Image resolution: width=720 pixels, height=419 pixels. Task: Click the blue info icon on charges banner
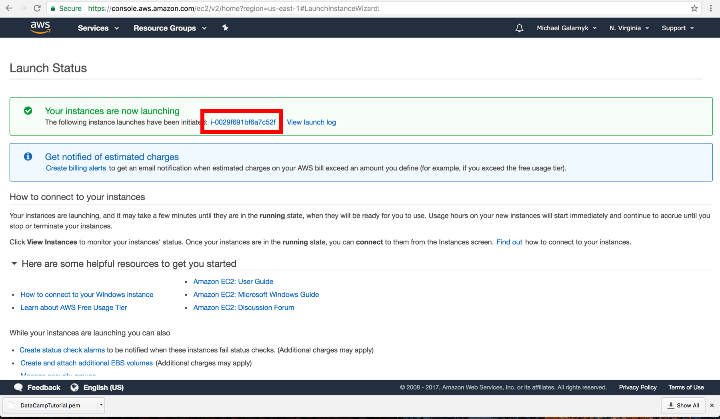pyautogui.click(x=28, y=156)
